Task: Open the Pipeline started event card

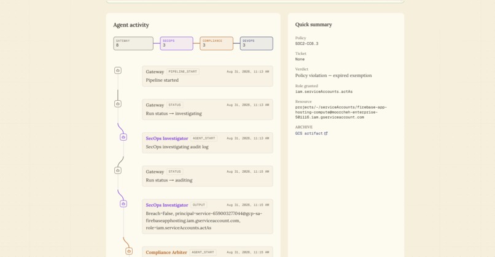Action: [x=208, y=76]
